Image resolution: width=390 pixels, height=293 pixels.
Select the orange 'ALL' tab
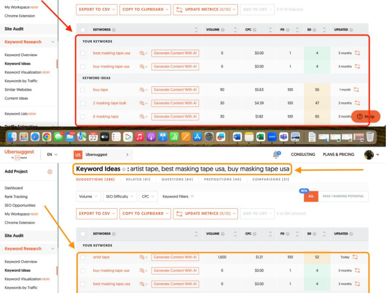311,197
